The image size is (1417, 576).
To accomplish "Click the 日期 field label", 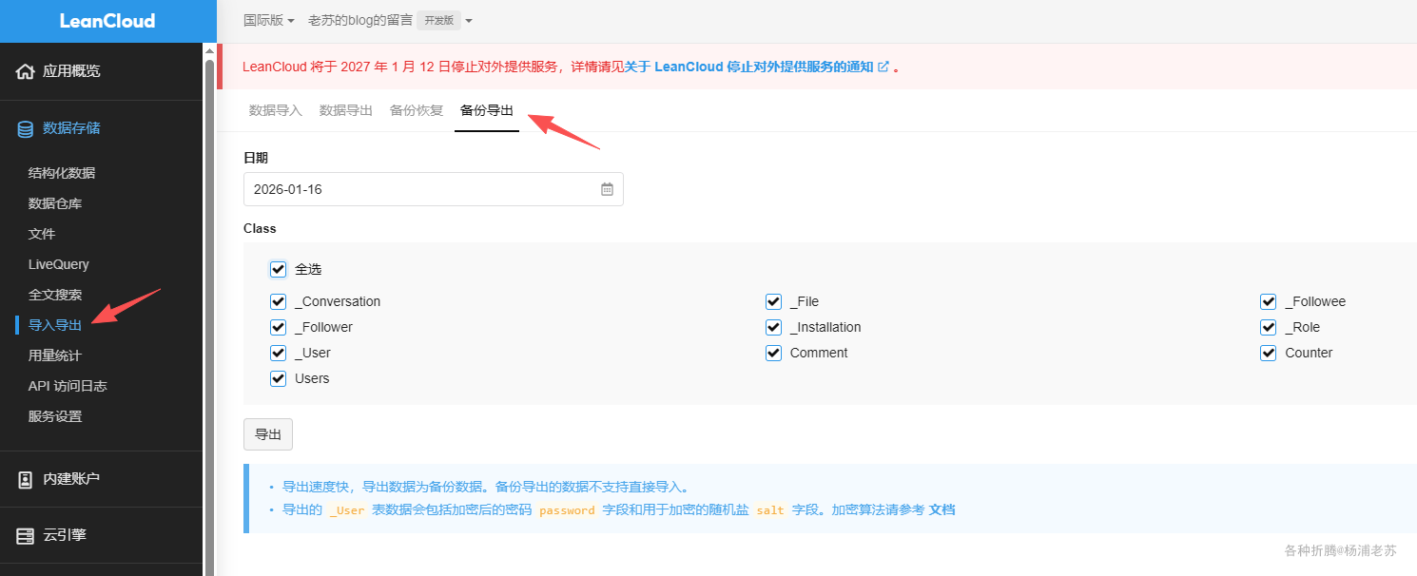I will [x=256, y=158].
